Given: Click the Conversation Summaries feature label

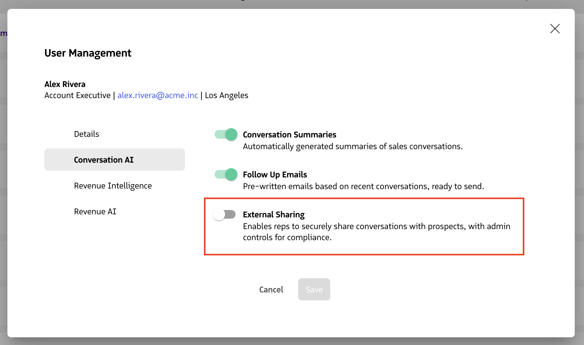Looking at the screenshot, I should 289,134.
